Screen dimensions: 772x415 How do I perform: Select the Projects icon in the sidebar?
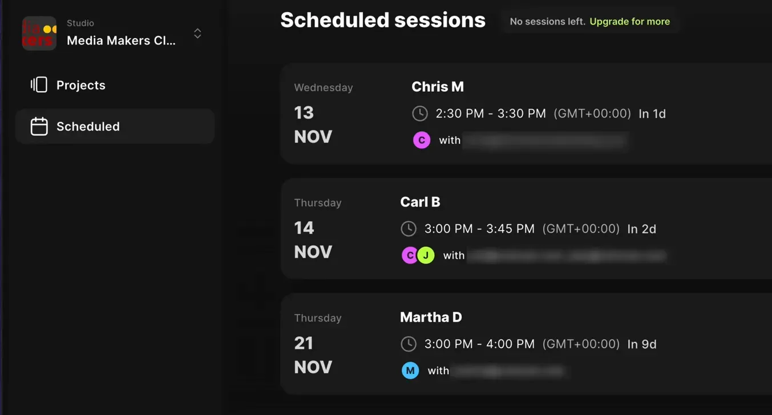point(38,84)
